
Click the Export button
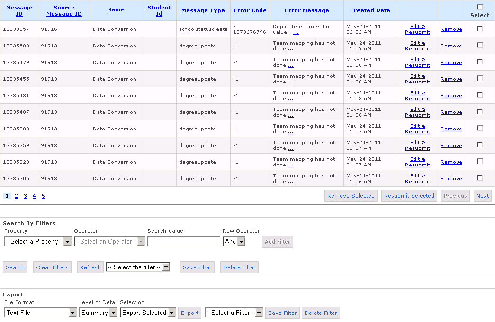click(190, 313)
